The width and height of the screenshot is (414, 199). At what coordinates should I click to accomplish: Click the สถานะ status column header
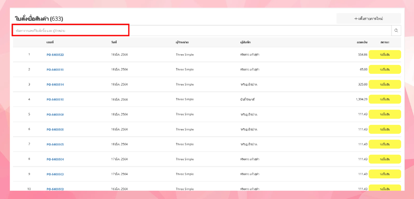point(385,42)
